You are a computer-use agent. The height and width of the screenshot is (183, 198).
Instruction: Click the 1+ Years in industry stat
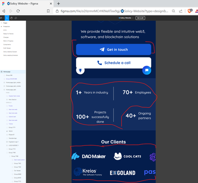click(x=92, y=92)
